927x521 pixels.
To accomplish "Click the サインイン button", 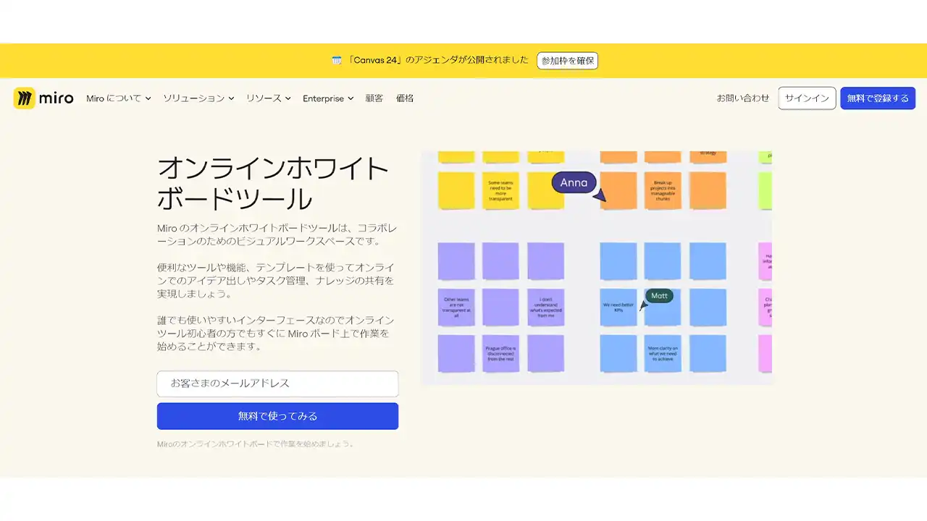I will (x=806, y=98).
